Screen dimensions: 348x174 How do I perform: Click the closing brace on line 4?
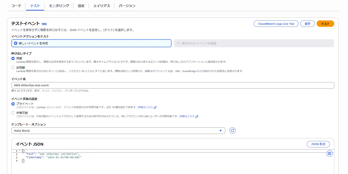[x=23, y=161]
